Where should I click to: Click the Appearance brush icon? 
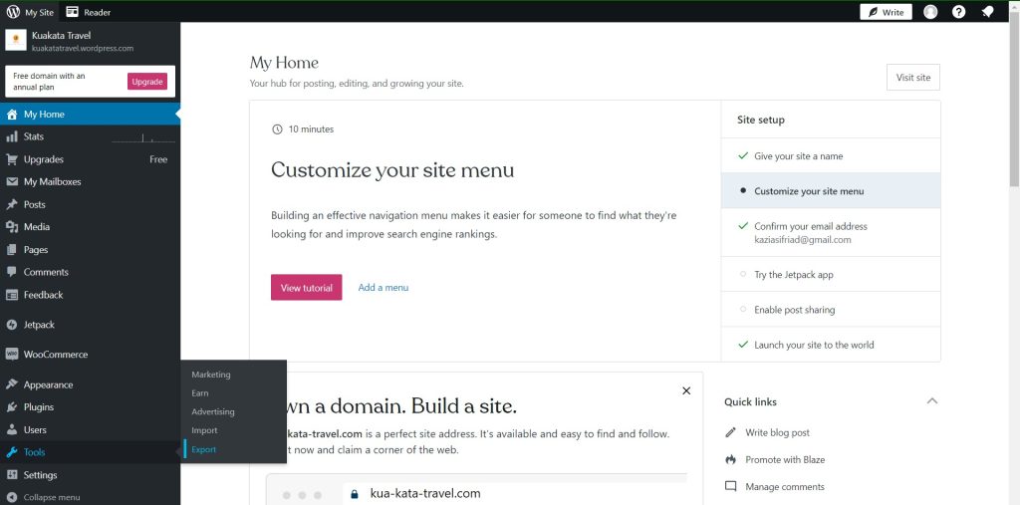(12, 384)
